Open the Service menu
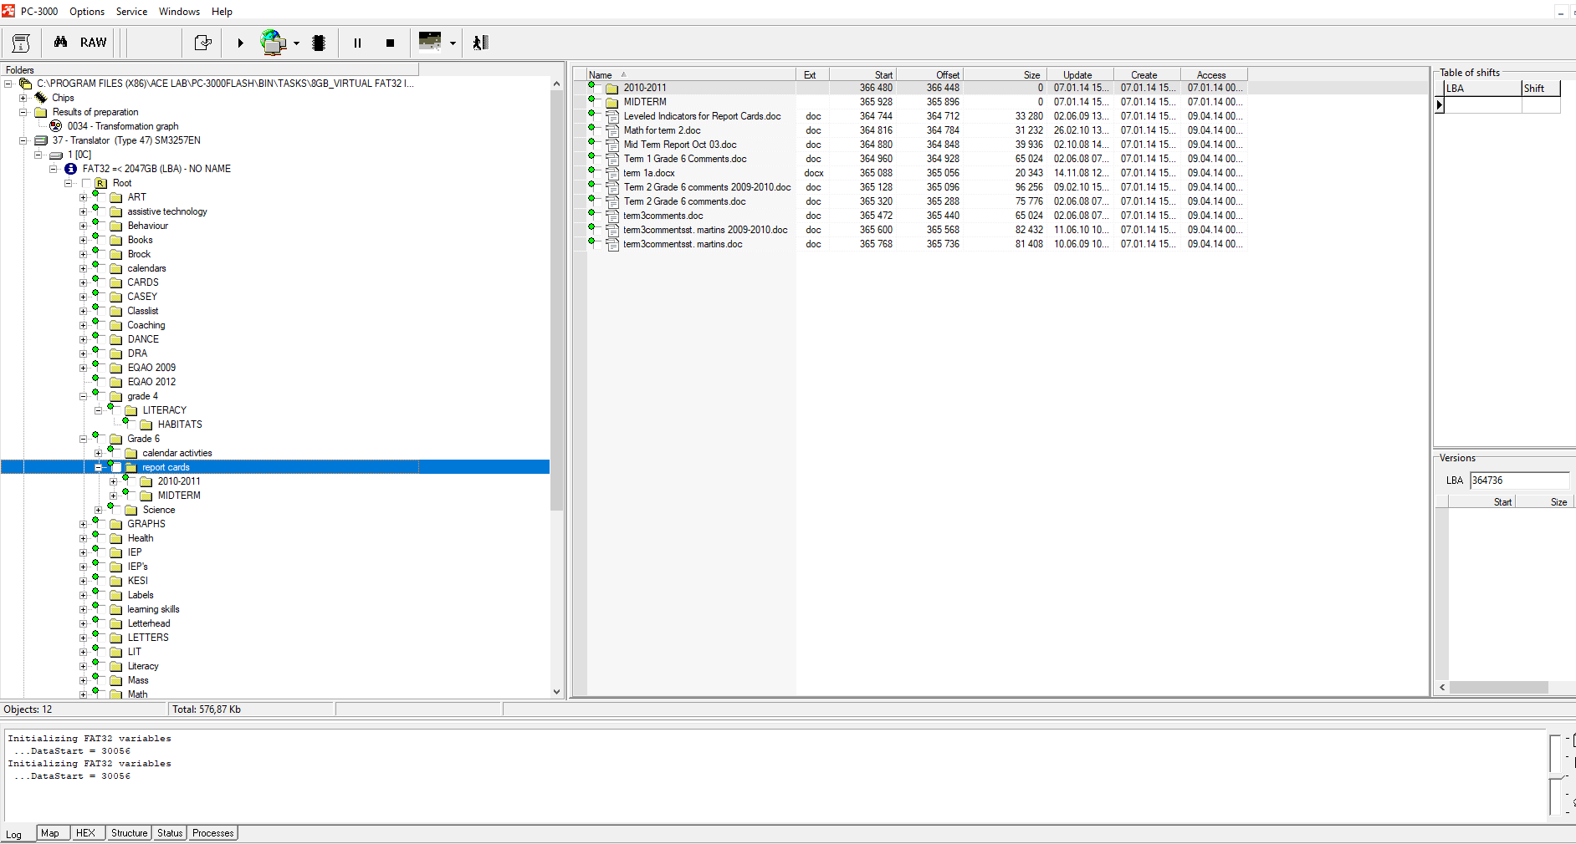The height and width of the screenshot is (844, 1576). pyautogui.click(x=131, y=12)
